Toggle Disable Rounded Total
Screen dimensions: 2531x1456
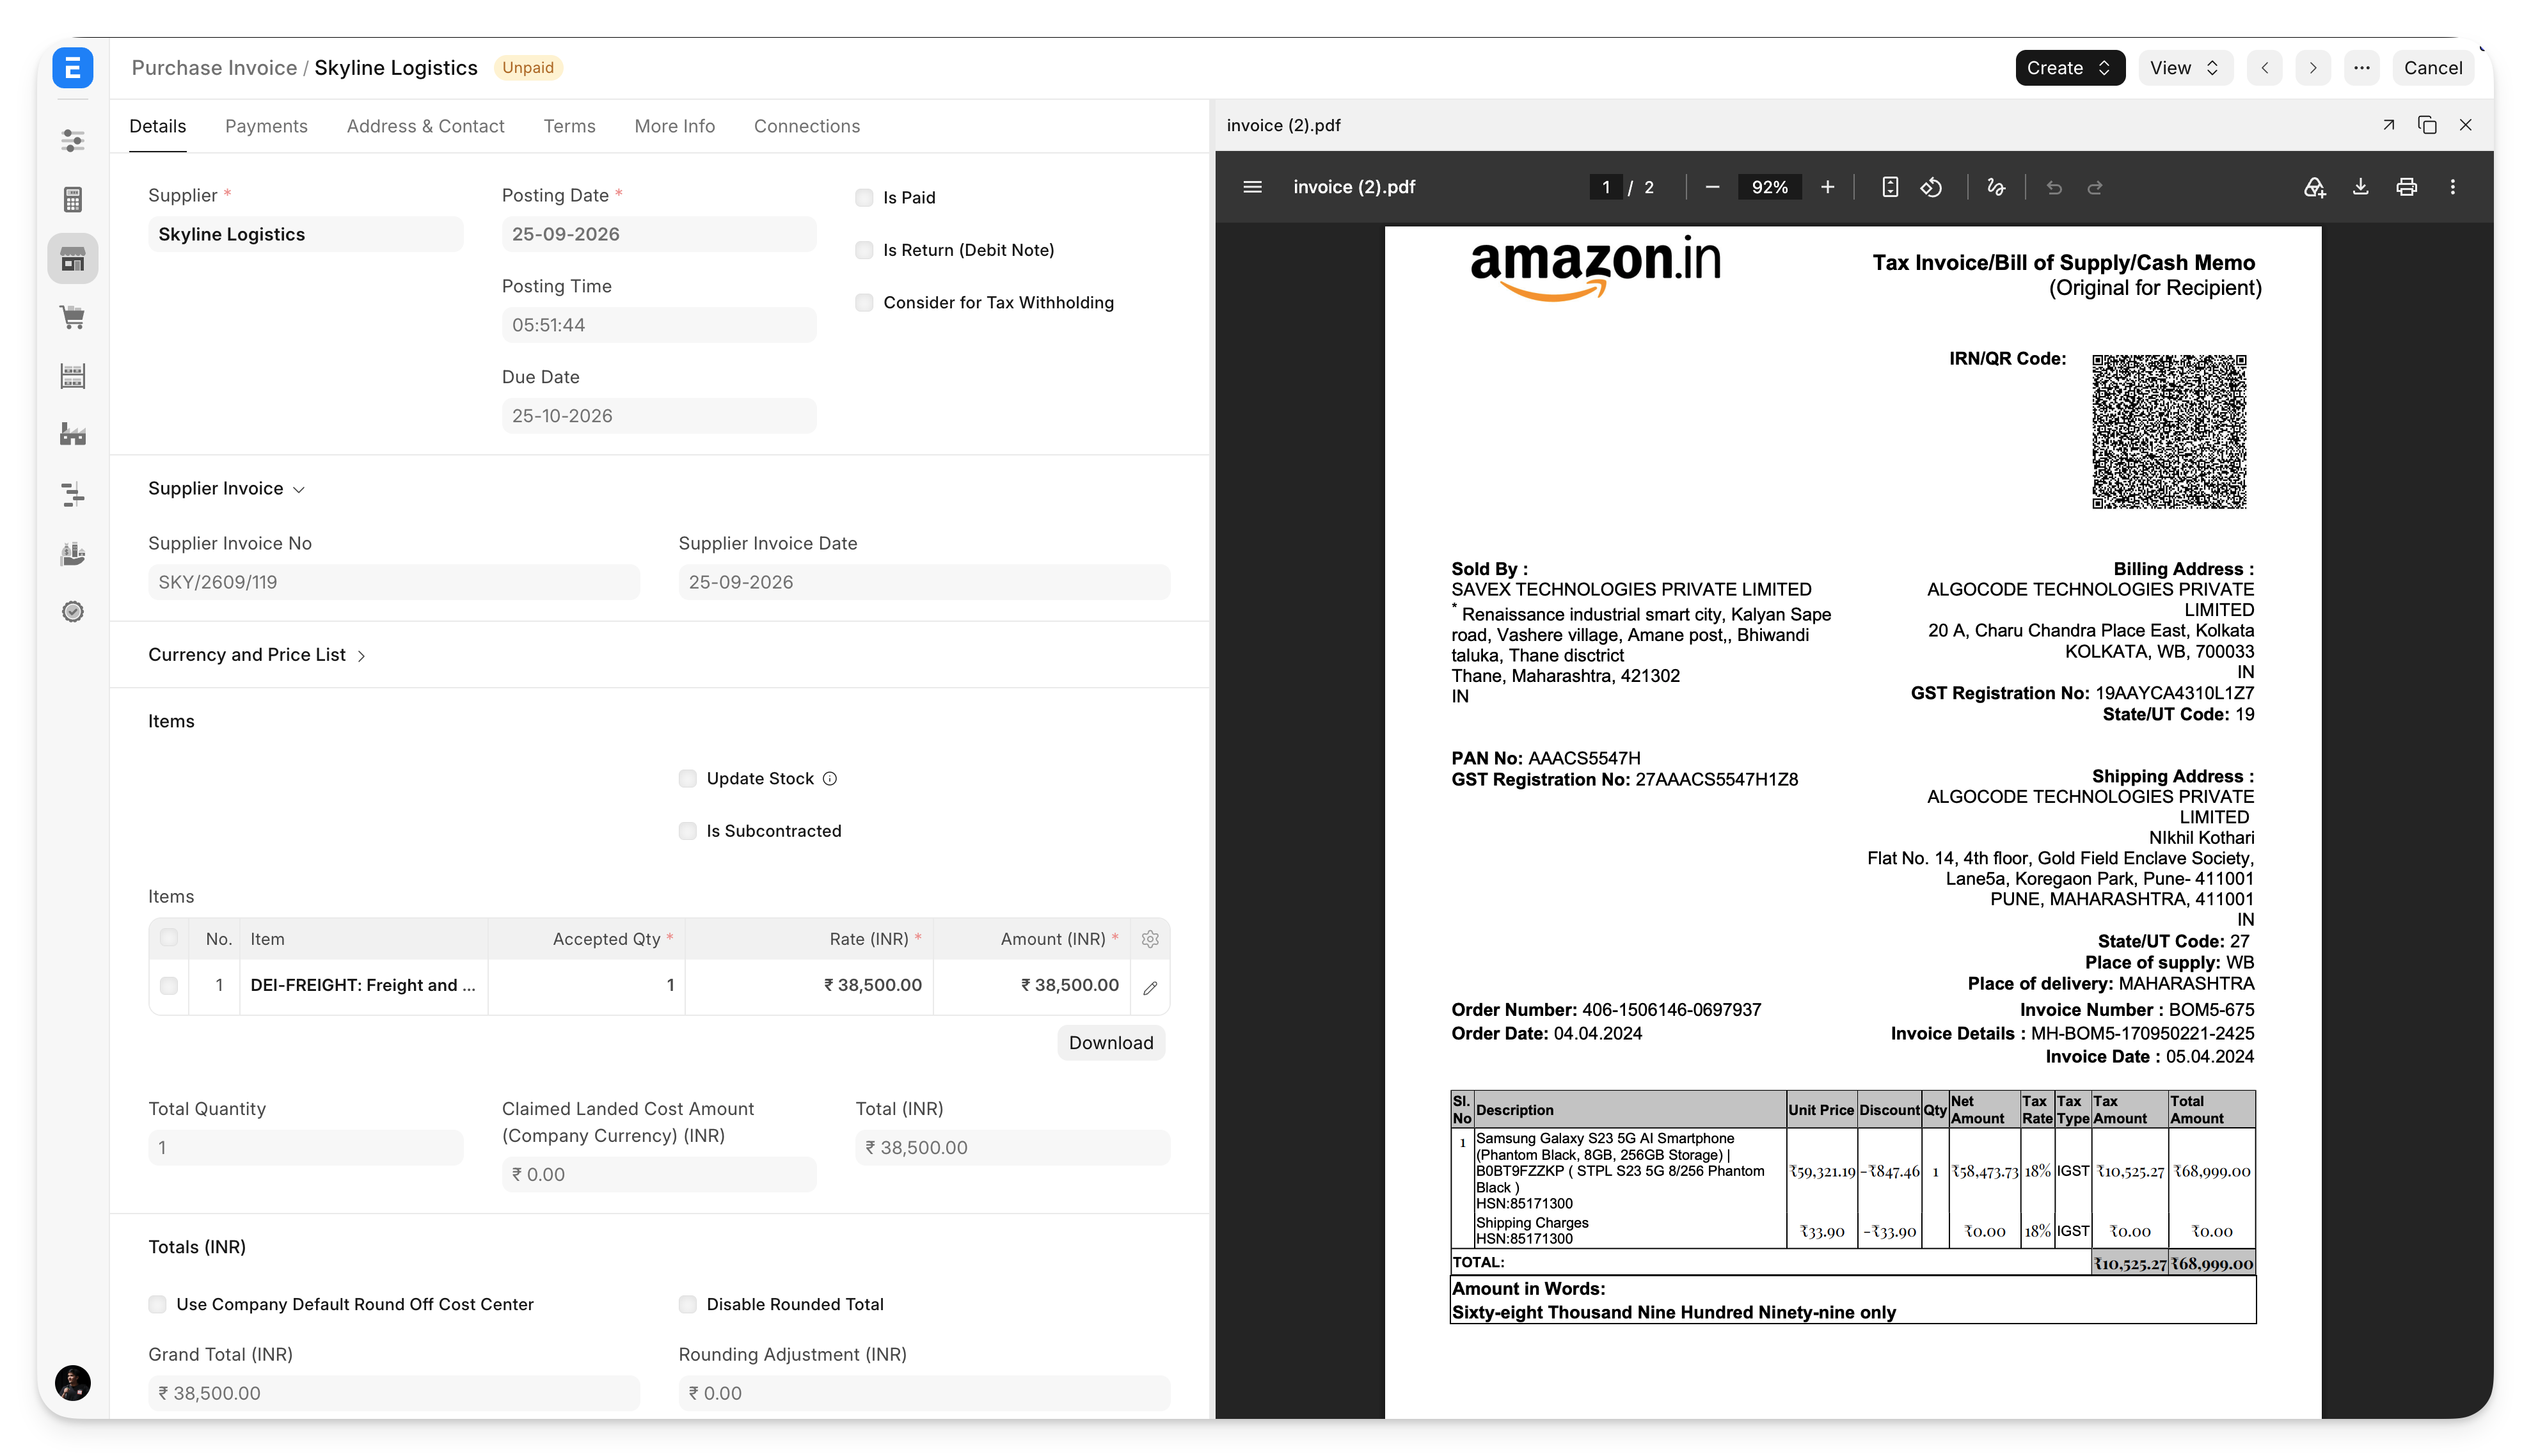(x=687, y=1304)
